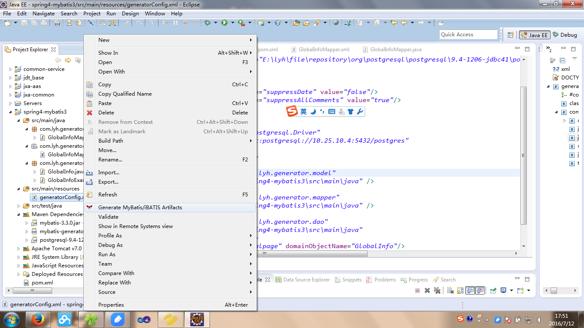This screenshot has height=328, width=584.
Task: Click the Display Selected Console monitor icon
Action: (x=504, y=290)
